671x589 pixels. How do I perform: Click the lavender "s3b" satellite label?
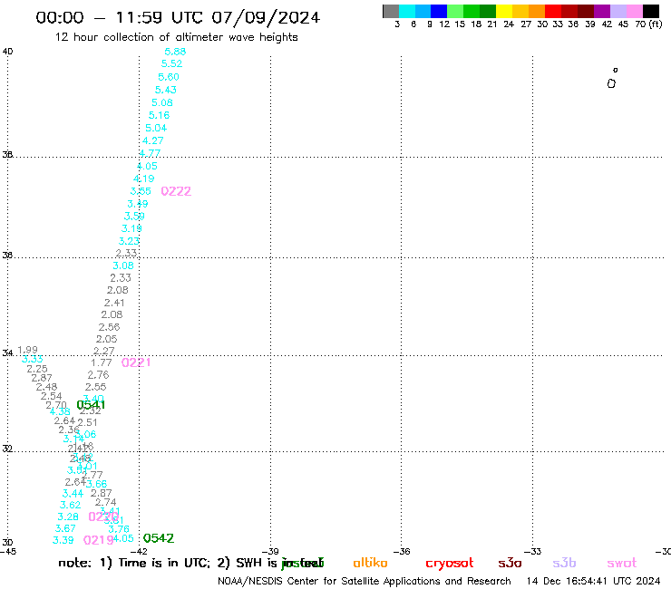[x=564, y=563]
